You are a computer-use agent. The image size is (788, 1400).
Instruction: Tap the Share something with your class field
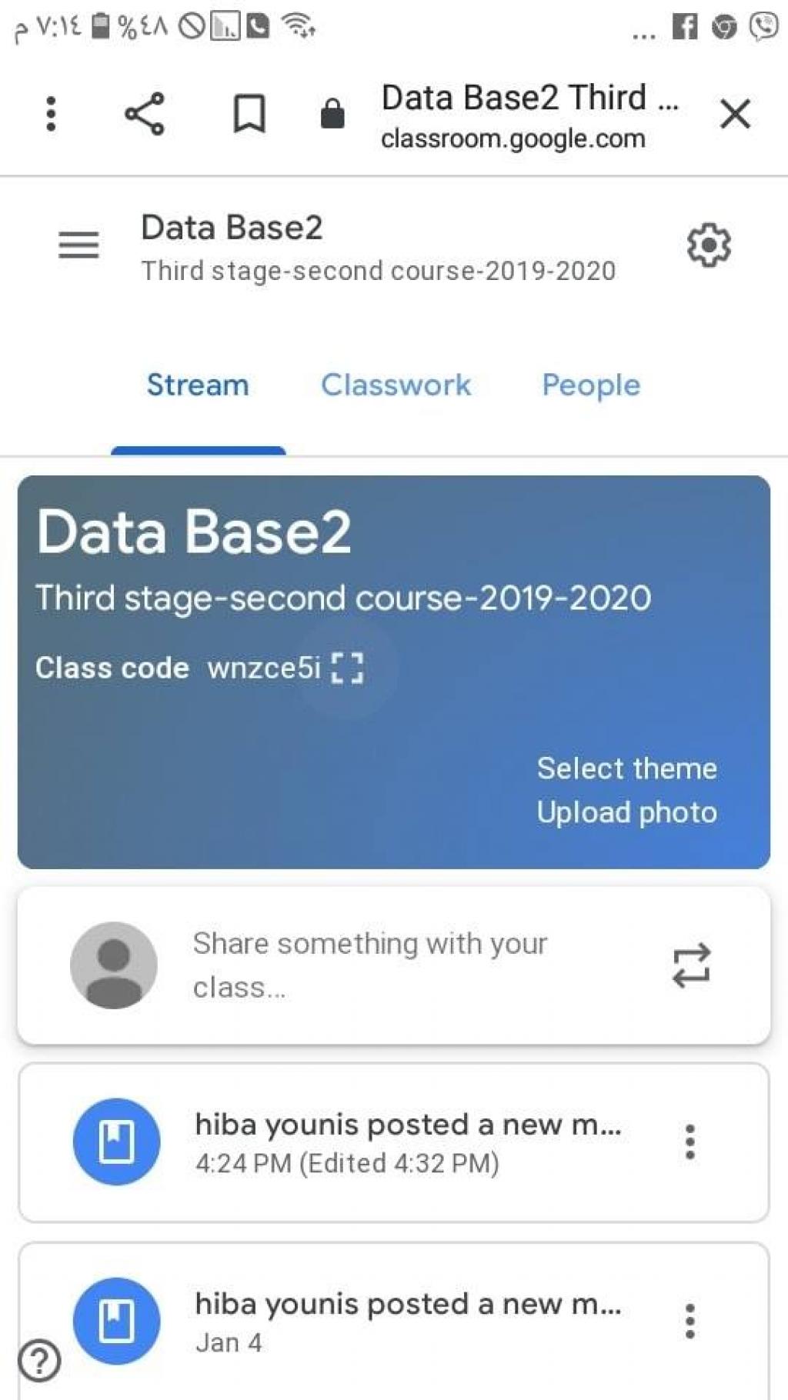pos(369,965)
